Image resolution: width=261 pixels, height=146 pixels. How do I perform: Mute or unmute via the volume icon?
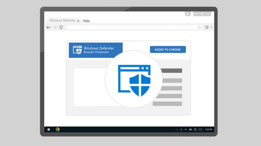coord(186,130)
